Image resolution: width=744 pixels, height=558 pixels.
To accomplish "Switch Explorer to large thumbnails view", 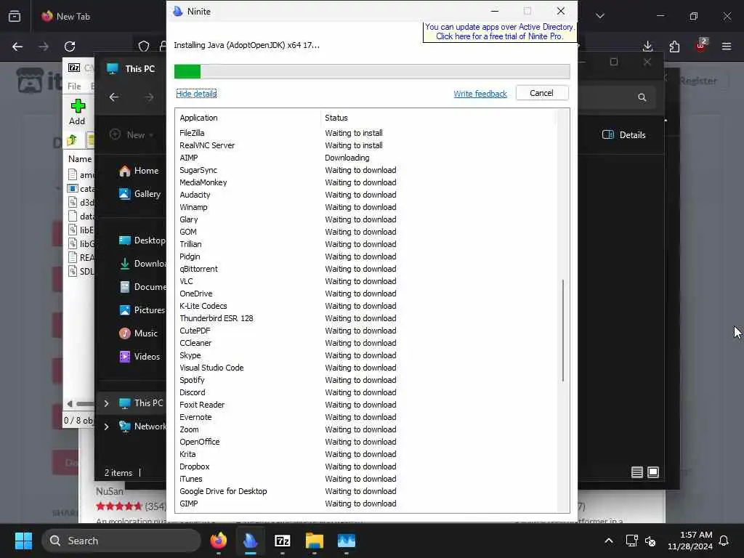I will click(653, 472).
